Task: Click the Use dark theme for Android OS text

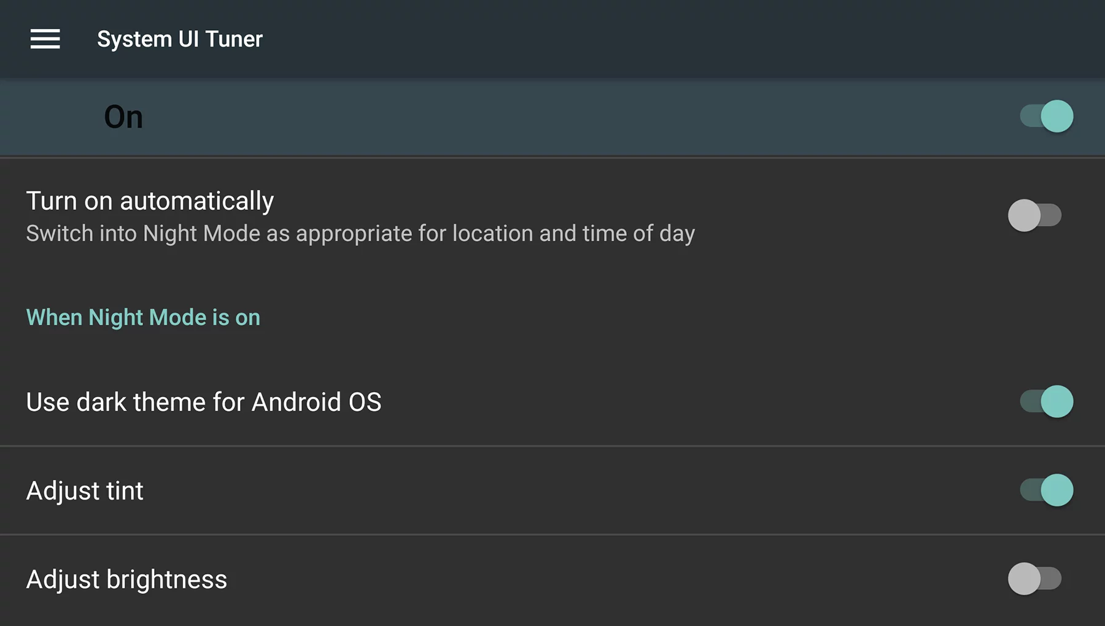Action: (204, 402)
